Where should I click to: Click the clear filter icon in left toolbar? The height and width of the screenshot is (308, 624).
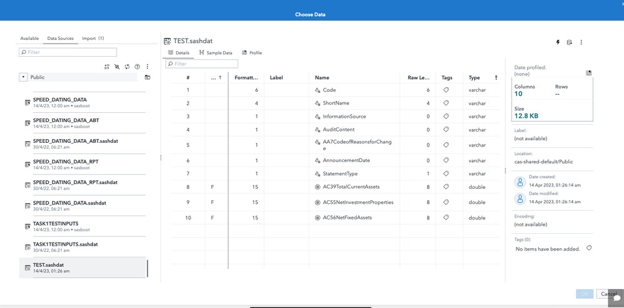(117, 67)
